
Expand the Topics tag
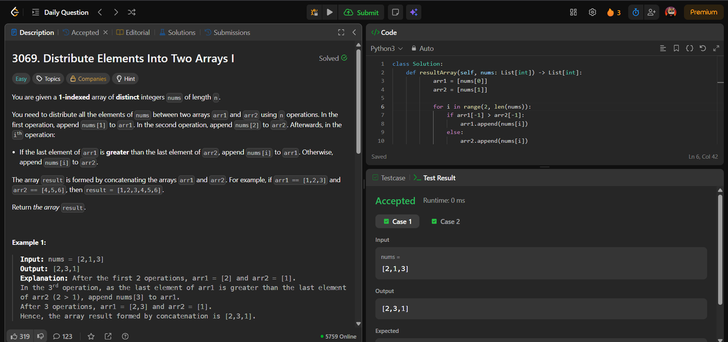pos(48,79)
